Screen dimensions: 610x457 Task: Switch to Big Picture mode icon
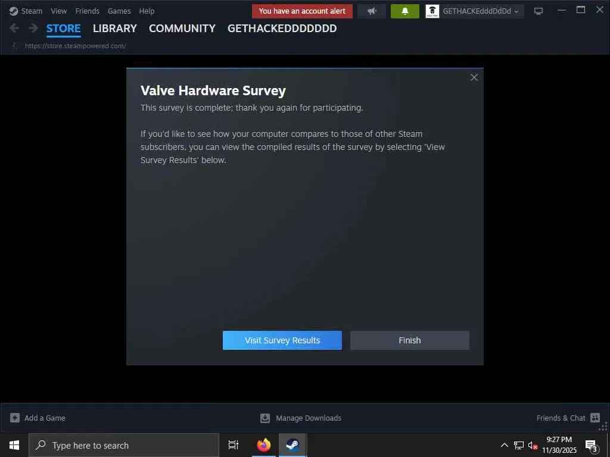[x=539, y=11]
